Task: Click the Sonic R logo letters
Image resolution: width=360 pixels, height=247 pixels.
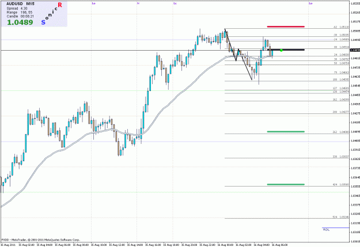Action: tap(52, 13)
